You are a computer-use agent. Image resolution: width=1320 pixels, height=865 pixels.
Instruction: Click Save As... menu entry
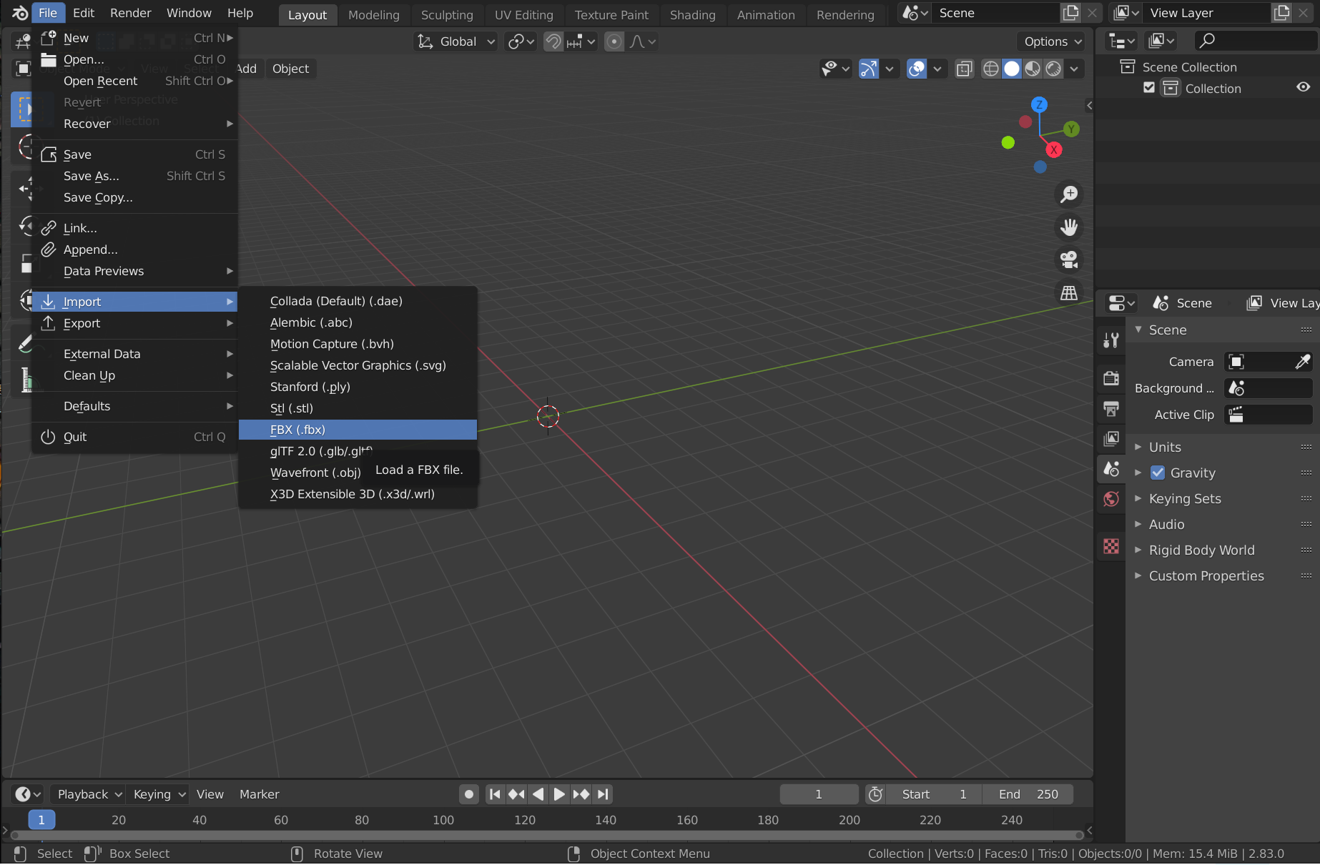pos(134,176)
